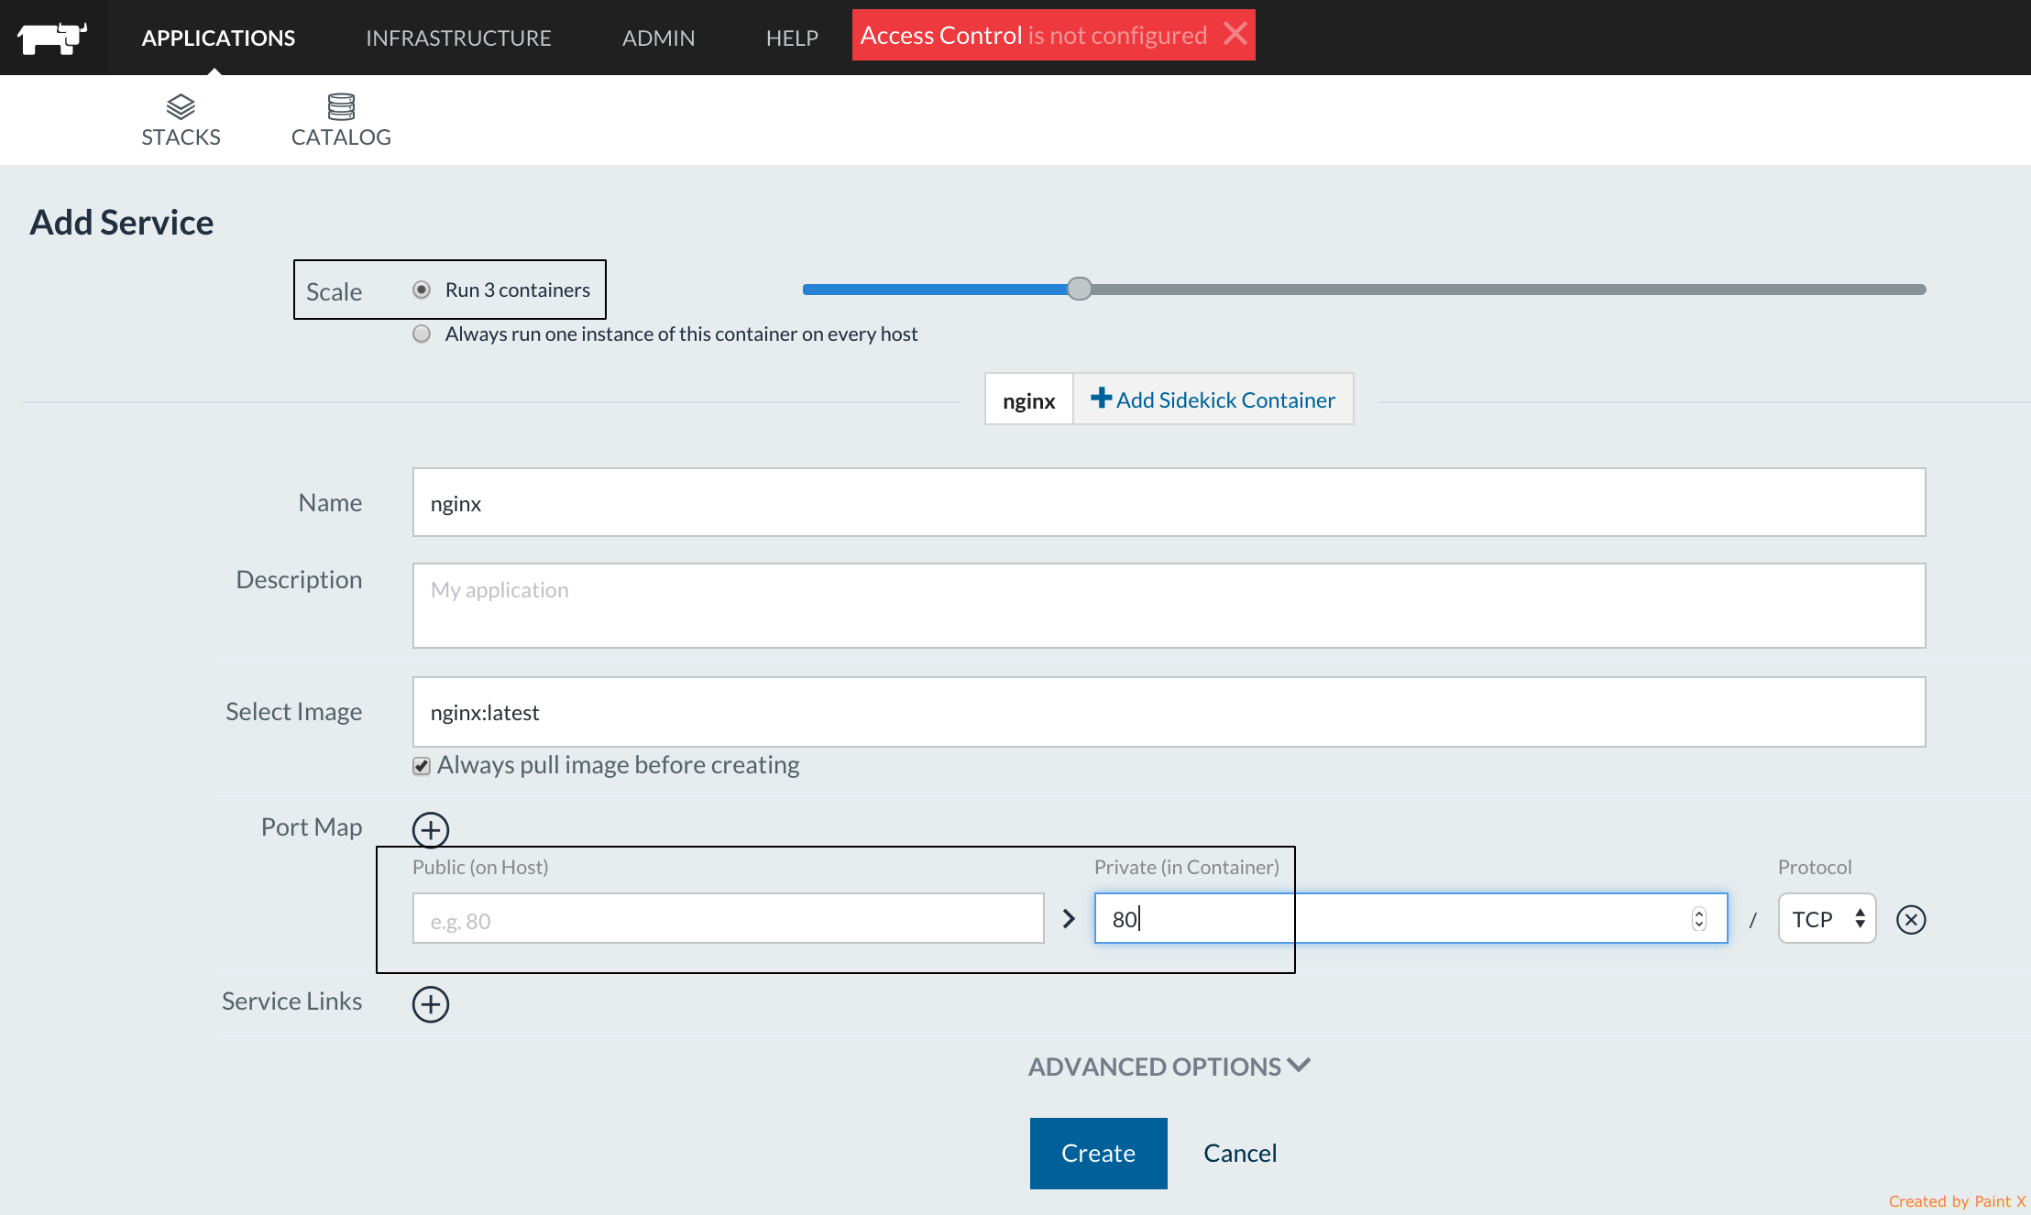Select Run 3 containers radio option
2031x1215 pixels.
click(x=422, y=290)
